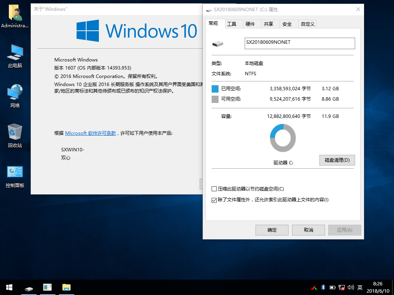Click the 磁盘清理(D) button
The height and width of the screenshot is (295, 394).
pyautogui.click(x=337, y=160)
